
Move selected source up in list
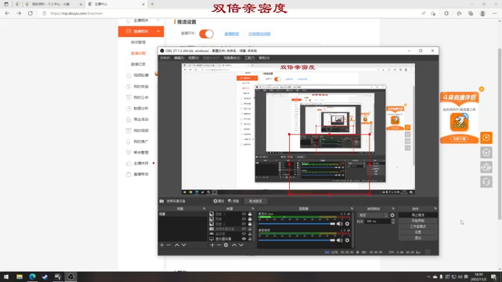(x=234, y=245)
